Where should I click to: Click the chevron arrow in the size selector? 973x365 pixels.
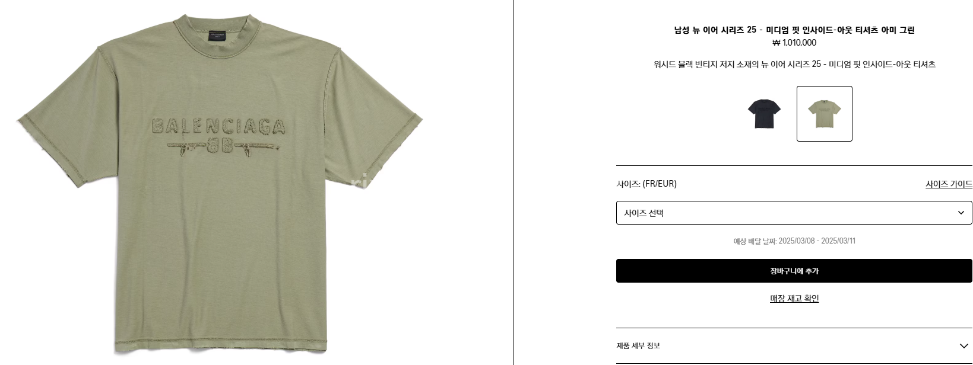[x=961, y=213]
